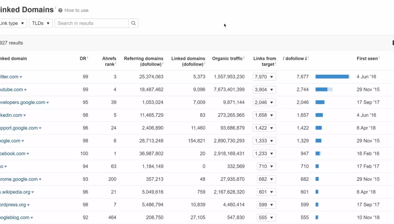Click the caret next to facebook.com
The image size is (394, 224).
pyautogui.click(x=28, y=154)
